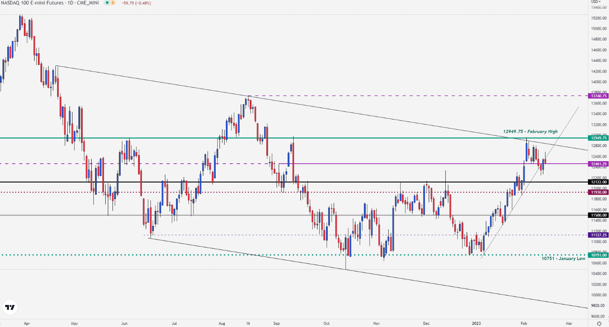This screenshot has width=609, height=327.
Task: Click Mar on the time axis
Action: pos(570,324)
